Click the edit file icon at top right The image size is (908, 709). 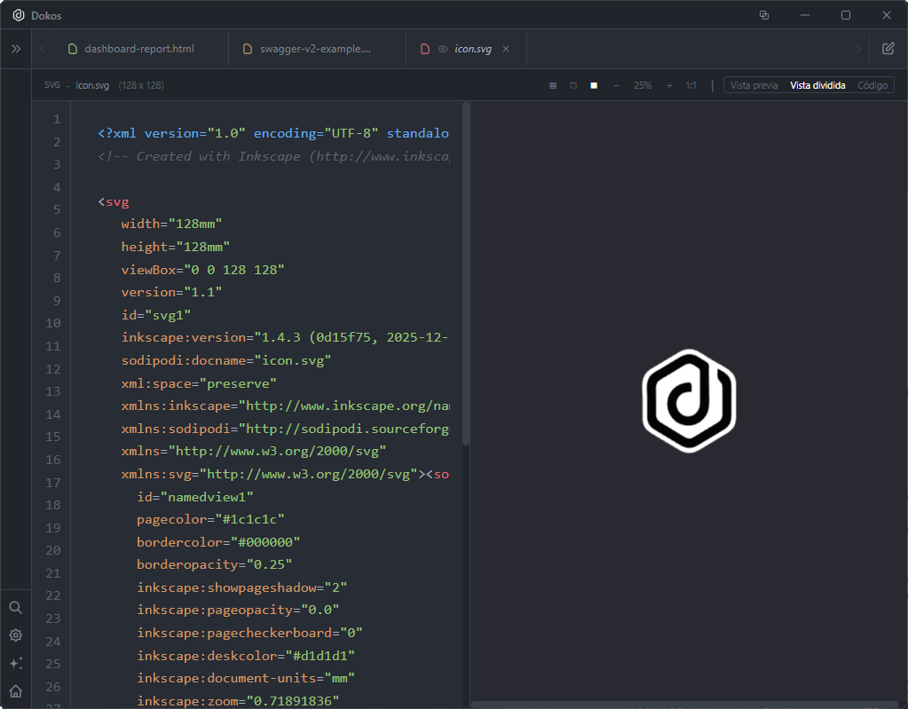(x=888, y=49)
